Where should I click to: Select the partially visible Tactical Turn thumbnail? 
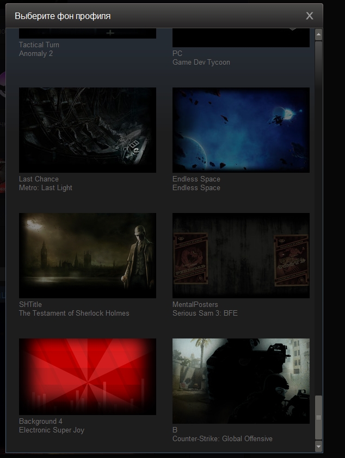pyautogui.click(x=88, y=33)
